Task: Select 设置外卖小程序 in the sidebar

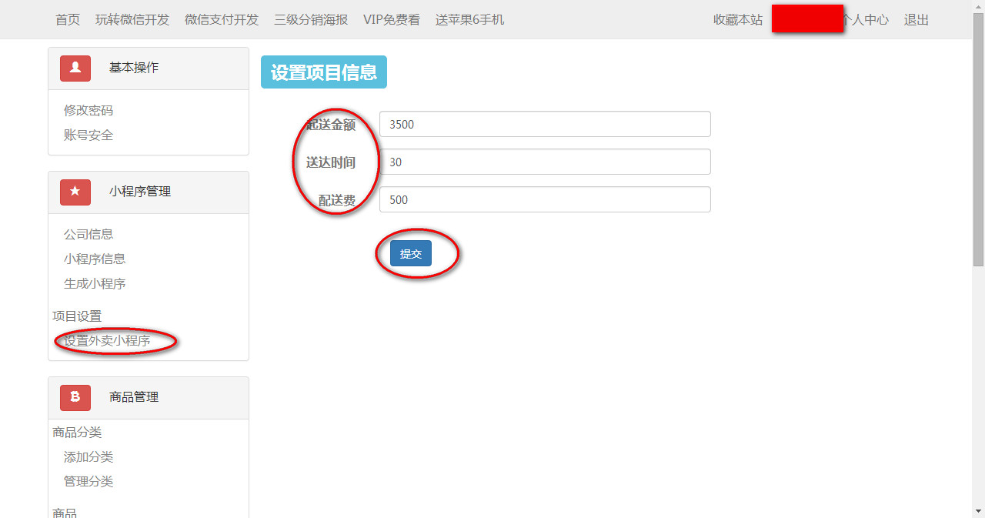Action: click(107, 341)
